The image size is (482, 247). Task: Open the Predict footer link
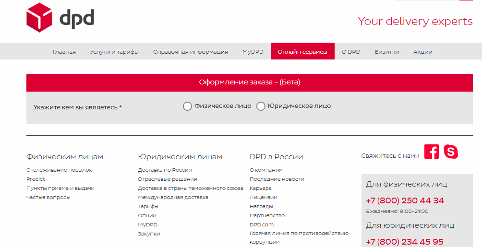[x=36, y=179]
